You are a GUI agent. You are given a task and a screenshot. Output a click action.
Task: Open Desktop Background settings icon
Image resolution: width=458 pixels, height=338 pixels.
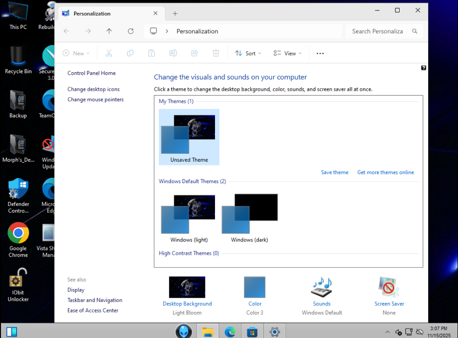coord(187,287)
